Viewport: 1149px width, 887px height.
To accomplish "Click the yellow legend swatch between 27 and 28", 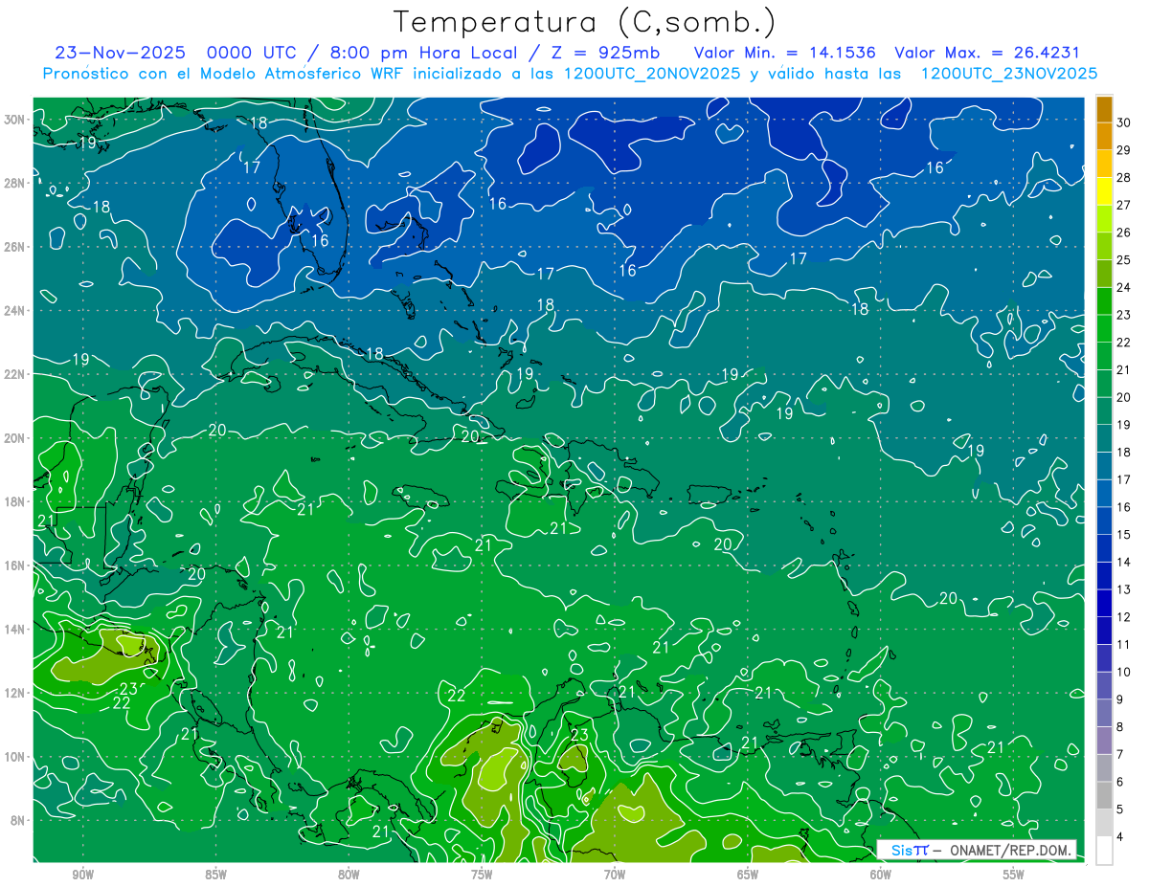I will click(x=1104, y=190).
